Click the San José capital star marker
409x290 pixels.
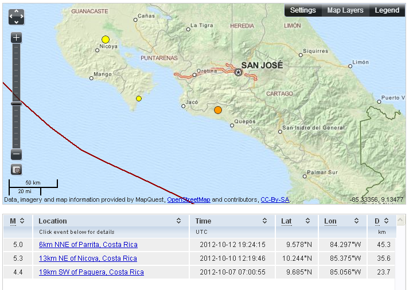[238, 72]
